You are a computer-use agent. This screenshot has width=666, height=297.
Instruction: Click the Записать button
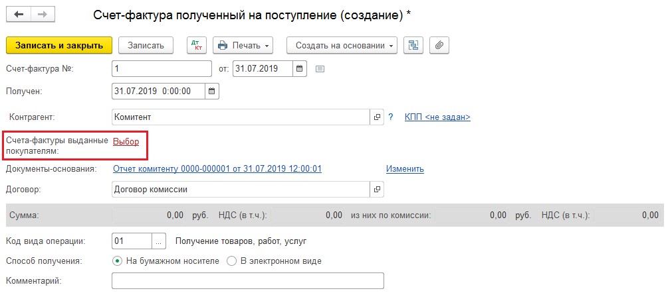point(146,45)
